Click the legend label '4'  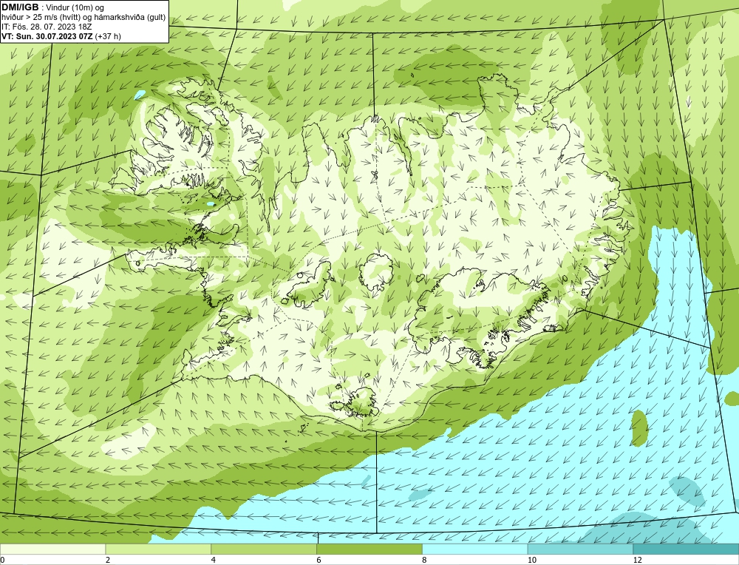click(x=214, y=560)
